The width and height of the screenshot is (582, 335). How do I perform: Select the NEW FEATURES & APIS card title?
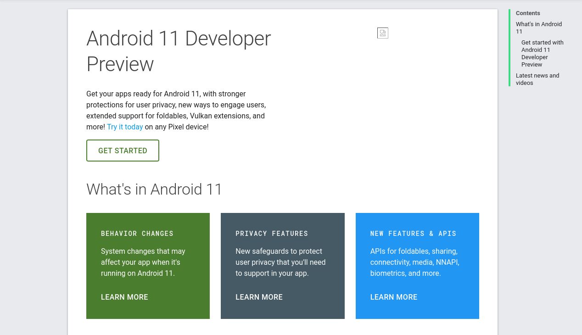click(413, 234)
